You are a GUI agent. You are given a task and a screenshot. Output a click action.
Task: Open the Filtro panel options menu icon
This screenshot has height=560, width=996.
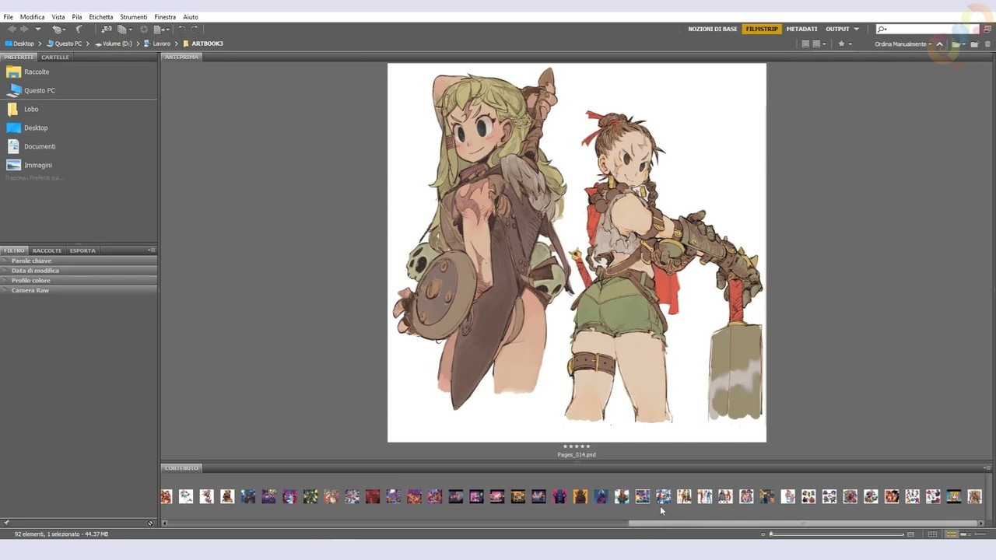pos(152,250)
